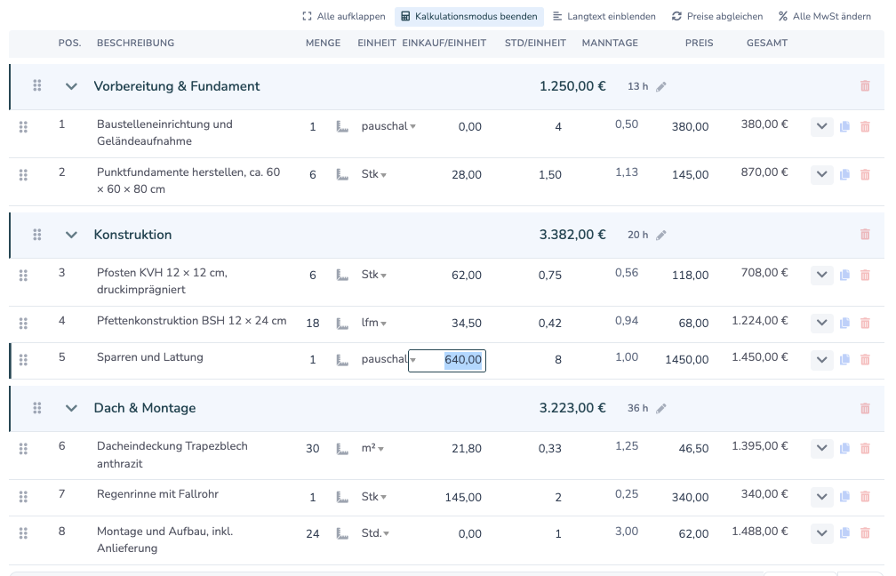
Task: Click Alle aufklappen button
Action: [x=344, y=17]
